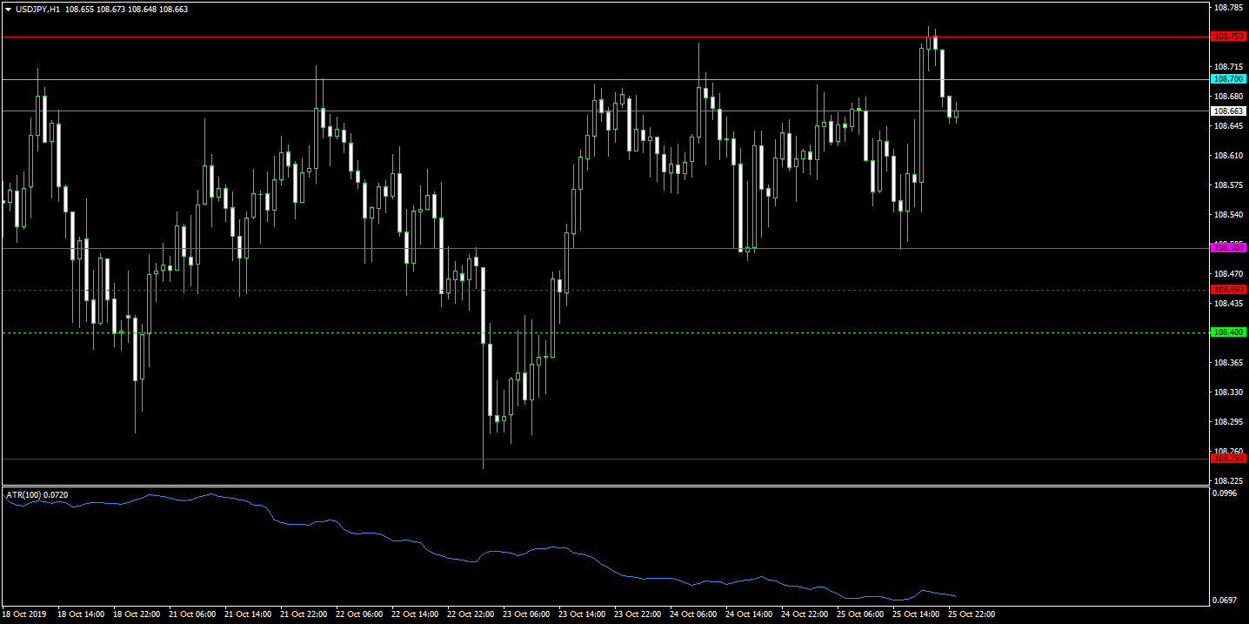Select the cyan 108.700 level label
The height and width of the screenshot is (624, 1249).
(1229, 79)
